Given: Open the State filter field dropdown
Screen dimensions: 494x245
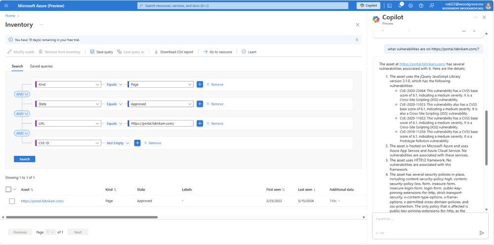Looking at the screenshot, I should pyautogui.click(x=68, y=104).
